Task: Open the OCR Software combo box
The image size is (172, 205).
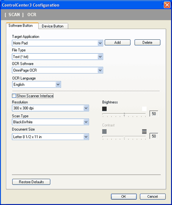Action: [x=57, y=70]
